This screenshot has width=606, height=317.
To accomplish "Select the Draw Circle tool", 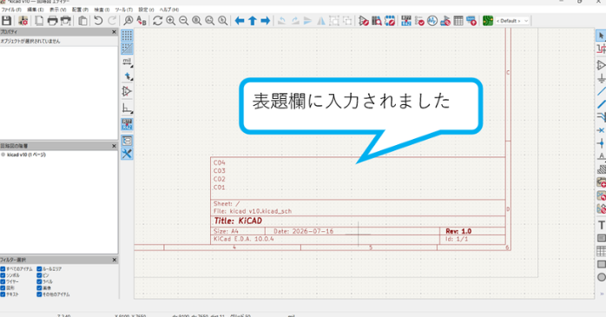I will (601, 277).
